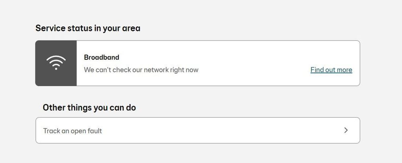
Task: Select the Broadband service status card
Action: [x=198, y=63]
